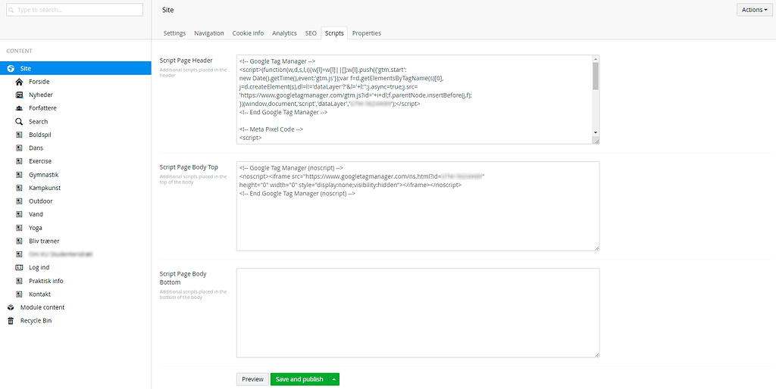Click the page icon beside Vand
Screen dimensions: 776x389
pos(19,214)
